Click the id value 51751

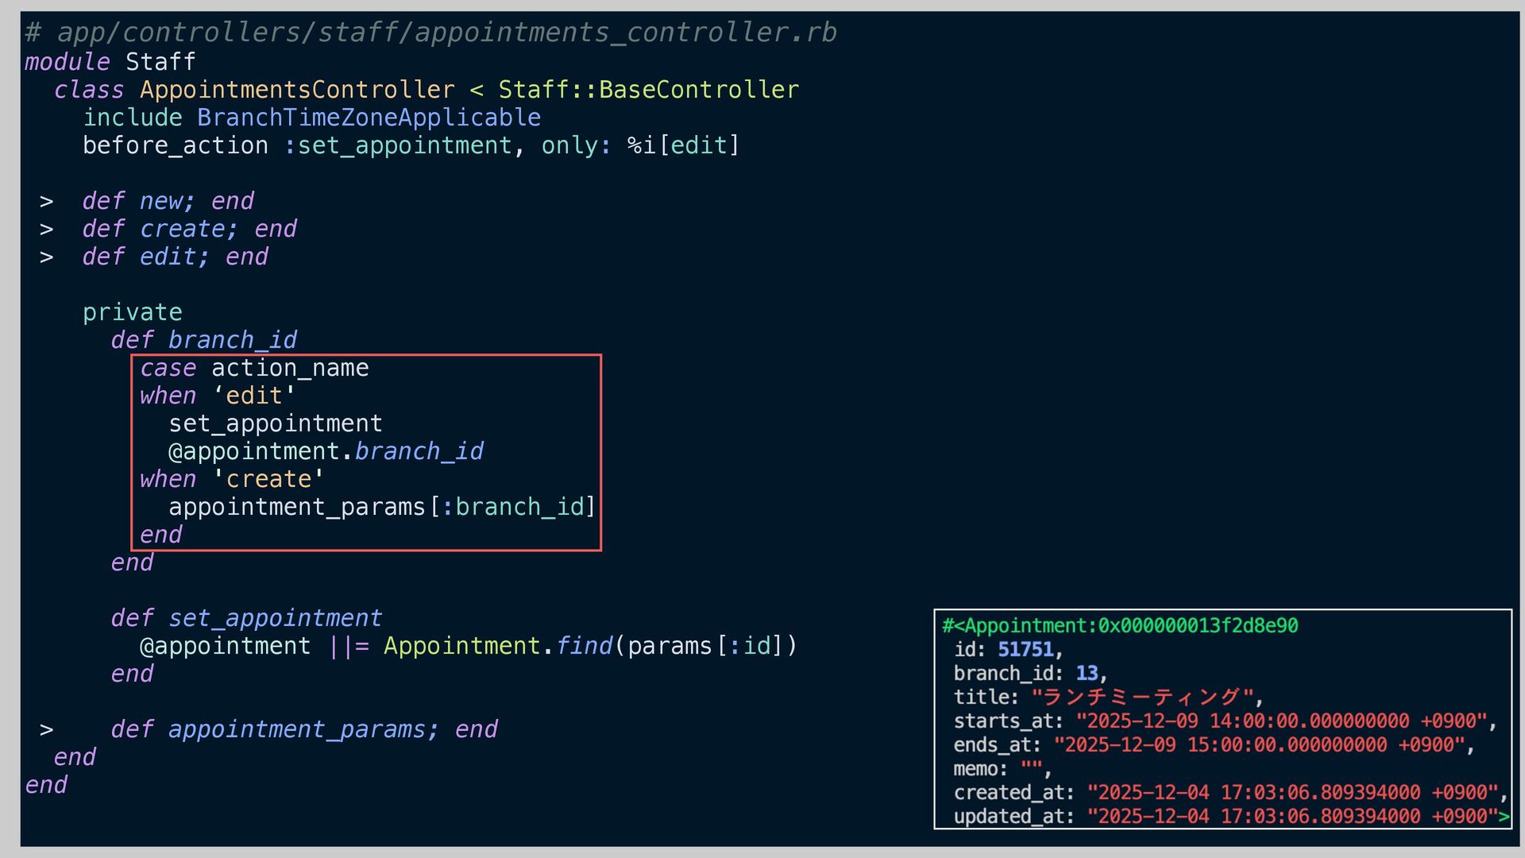(1025, 650)
